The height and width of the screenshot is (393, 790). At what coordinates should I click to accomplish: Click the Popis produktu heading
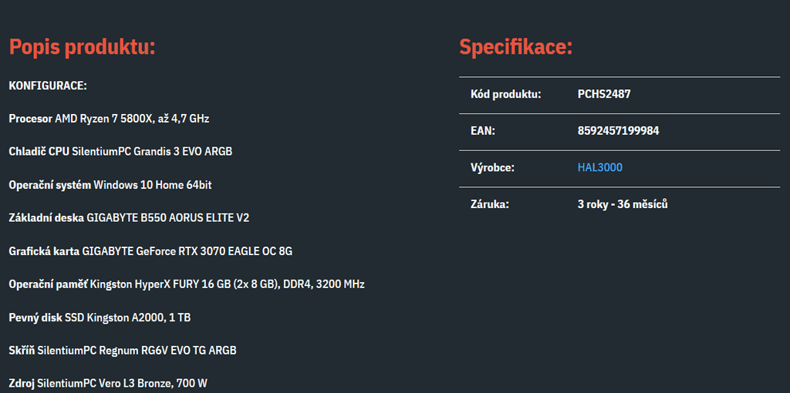pos(82,47)
